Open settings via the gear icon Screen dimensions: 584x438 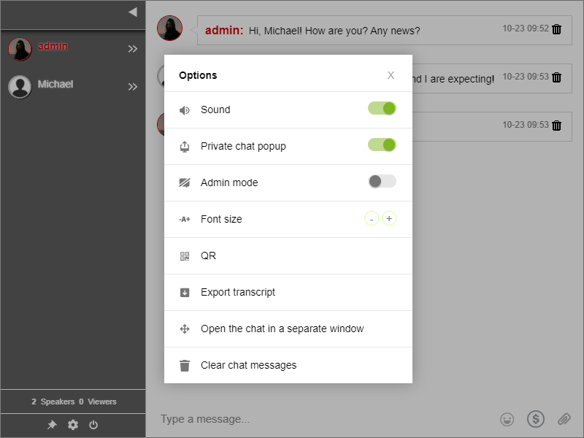click(72, 424)
